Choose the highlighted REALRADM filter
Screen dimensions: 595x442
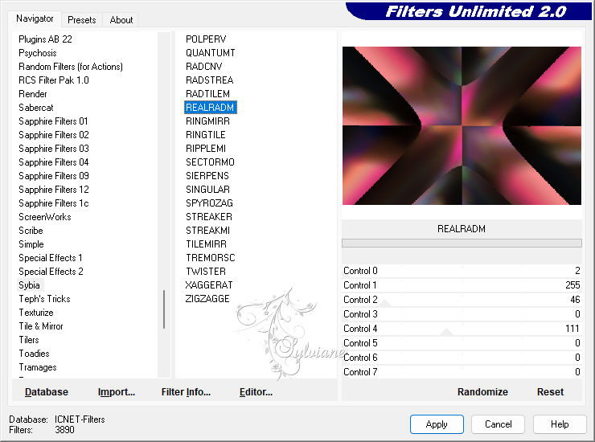[x=210, y=108]
